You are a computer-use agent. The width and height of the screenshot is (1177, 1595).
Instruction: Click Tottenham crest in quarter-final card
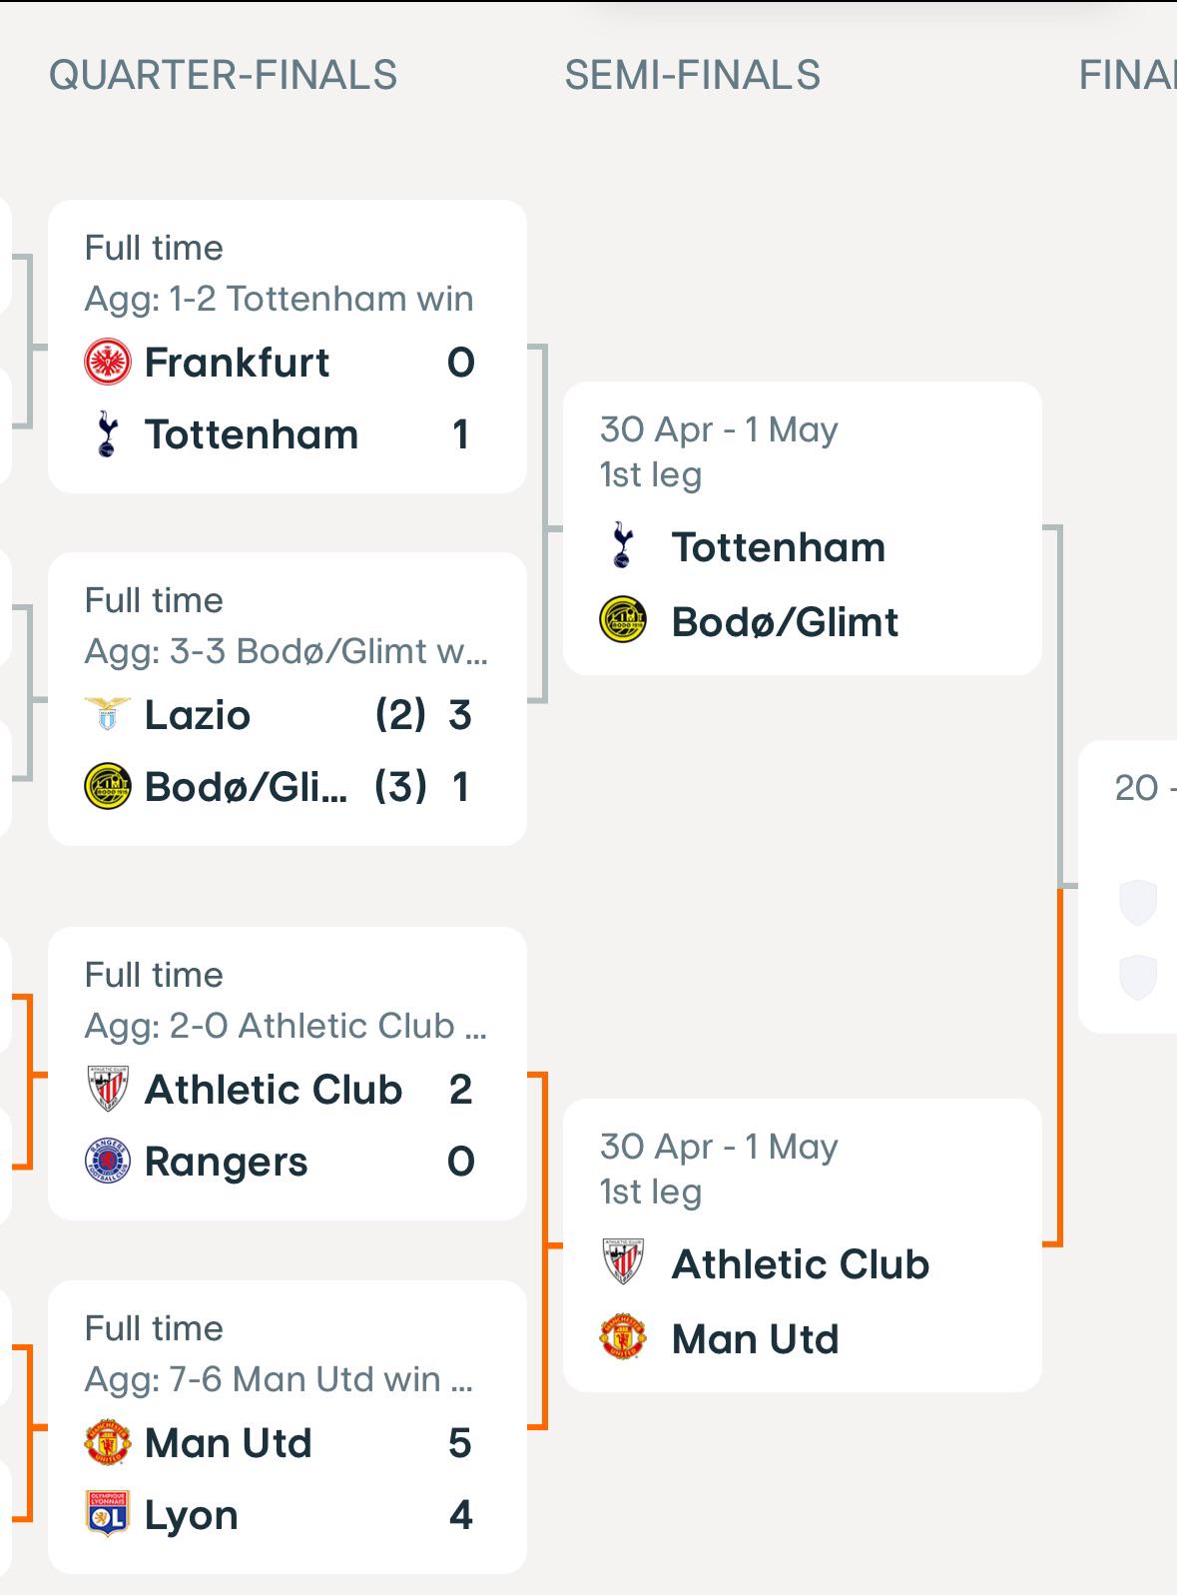[x=108, y=435]
